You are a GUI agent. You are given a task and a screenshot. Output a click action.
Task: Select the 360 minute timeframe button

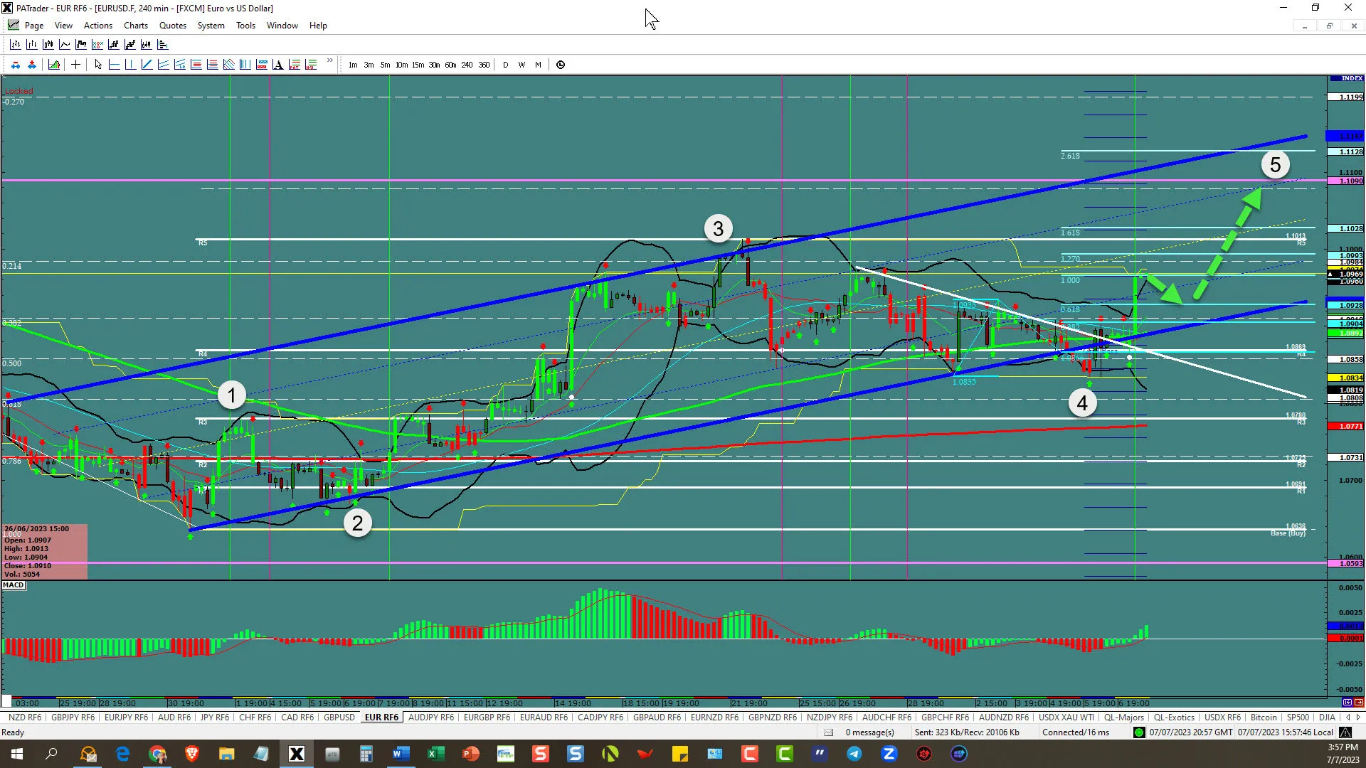click(x=485, y=65)
